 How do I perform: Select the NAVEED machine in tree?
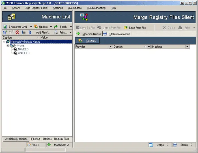pos(23,49)
